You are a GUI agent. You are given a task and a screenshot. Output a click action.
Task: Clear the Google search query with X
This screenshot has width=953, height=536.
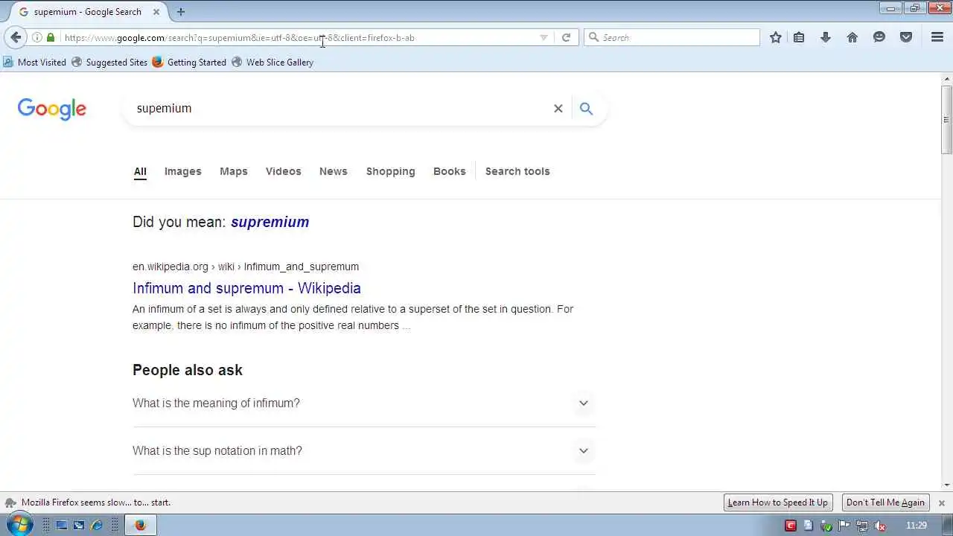point(558,109)
